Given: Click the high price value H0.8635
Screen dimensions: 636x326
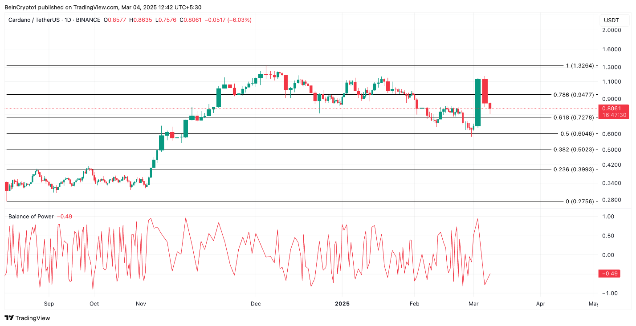Looking at the screenshot, I should coord(140,20).
